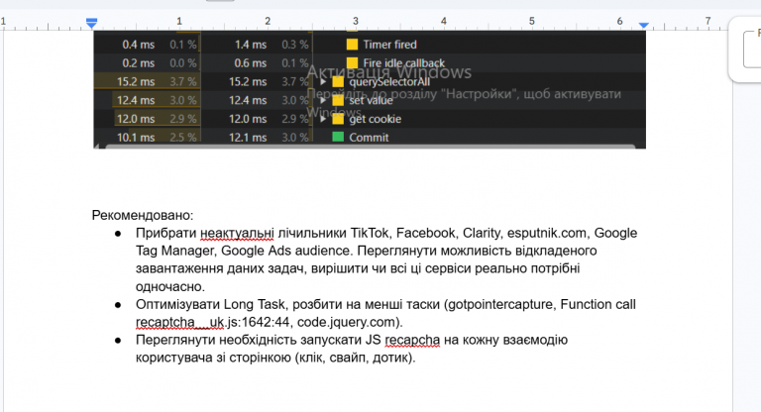Click the "get cookie" row in the screenshot

[x=370, y=119]
